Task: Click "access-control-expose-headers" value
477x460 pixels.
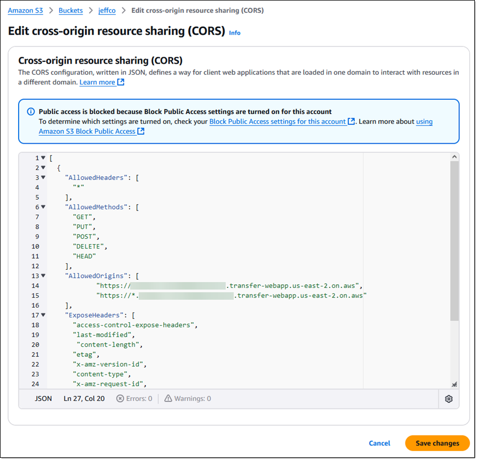Action: [133, 325]
